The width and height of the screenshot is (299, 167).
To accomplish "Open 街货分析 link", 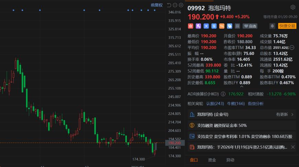I will [255, 104].
